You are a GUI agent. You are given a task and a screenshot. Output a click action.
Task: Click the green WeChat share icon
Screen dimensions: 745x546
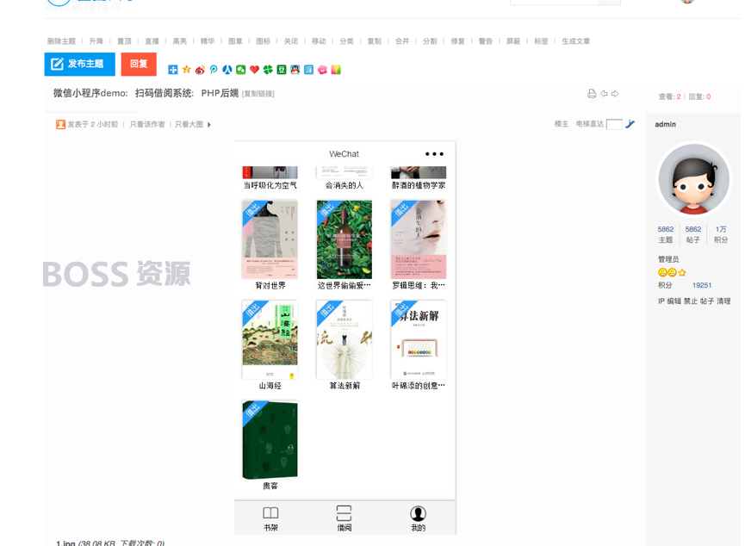(x=241, y=70)
